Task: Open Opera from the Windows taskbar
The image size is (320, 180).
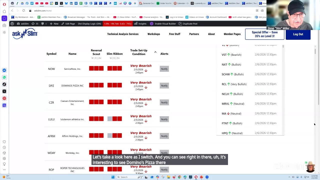Action: pyautogui.click(x=196, y=177)
